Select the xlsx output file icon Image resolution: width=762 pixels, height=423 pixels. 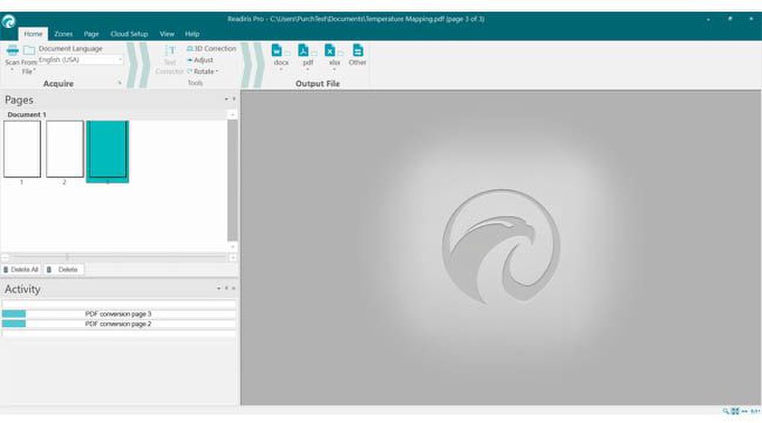click(x=331, y=51)
